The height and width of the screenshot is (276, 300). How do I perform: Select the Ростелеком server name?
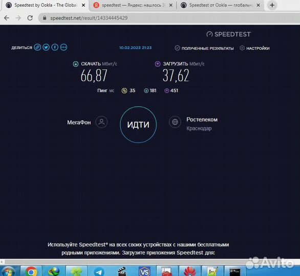tap(202, 120)
